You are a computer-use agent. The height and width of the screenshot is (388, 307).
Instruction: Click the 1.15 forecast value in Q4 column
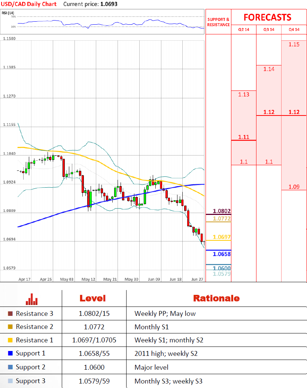(294, 44)
